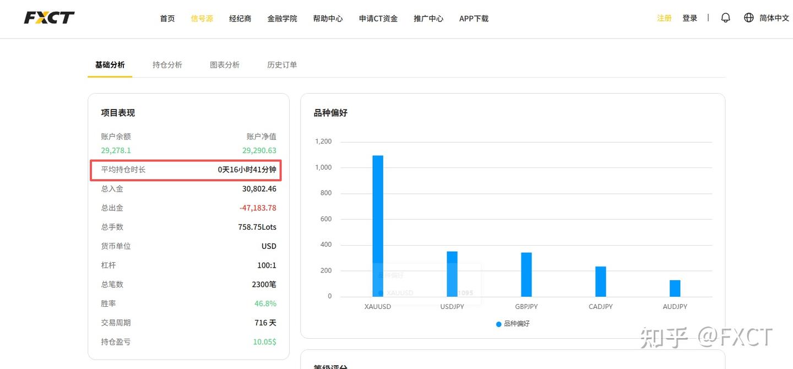Screen dimensions: 793x369
Task: Click the AUDJPY axis label
Action: pos(675,307)
